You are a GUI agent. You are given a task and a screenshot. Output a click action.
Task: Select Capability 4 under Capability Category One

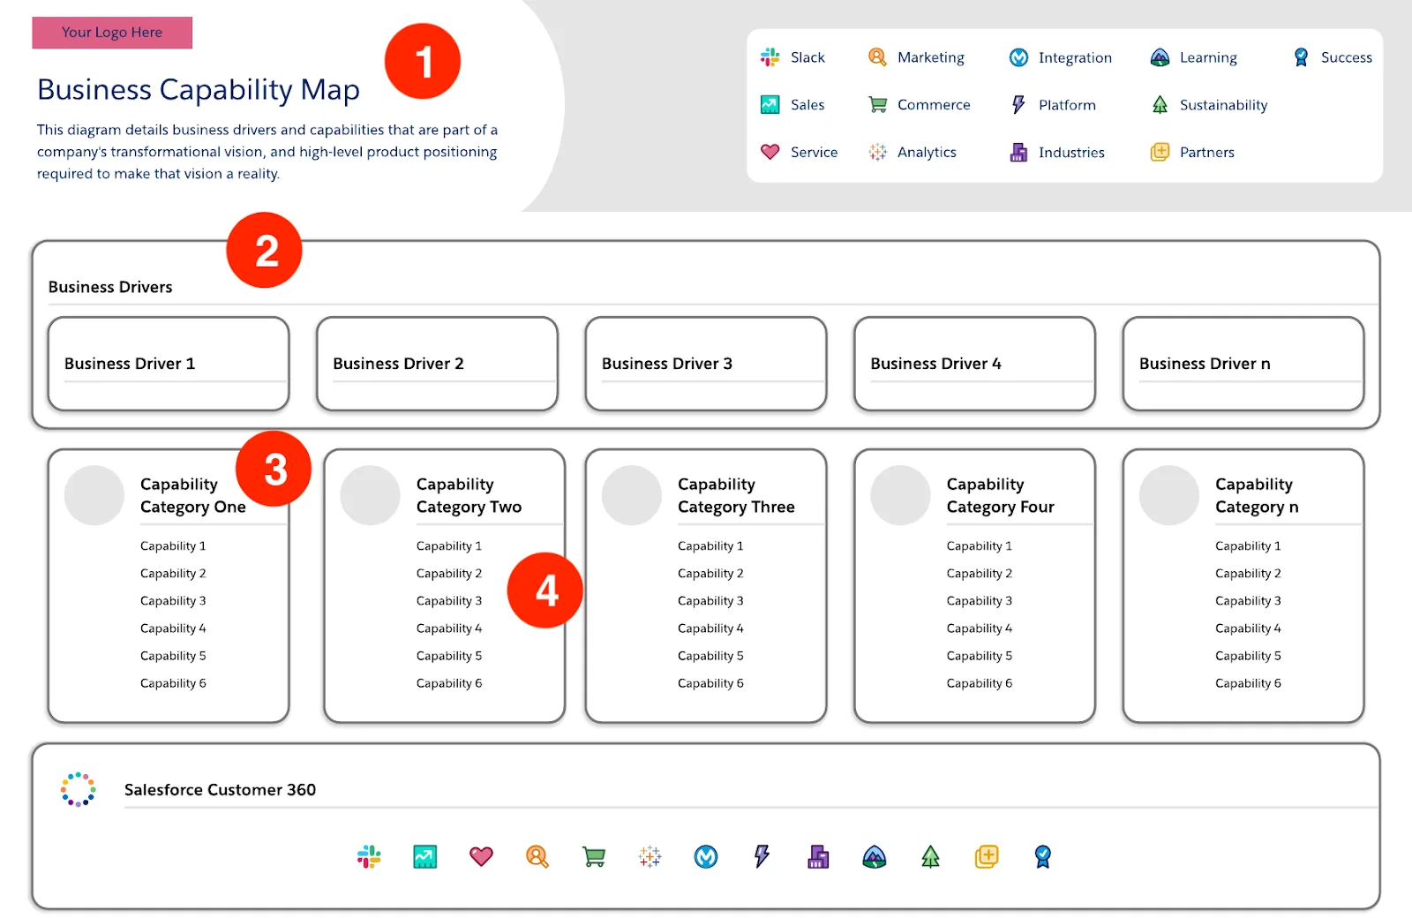click(173, 628)
